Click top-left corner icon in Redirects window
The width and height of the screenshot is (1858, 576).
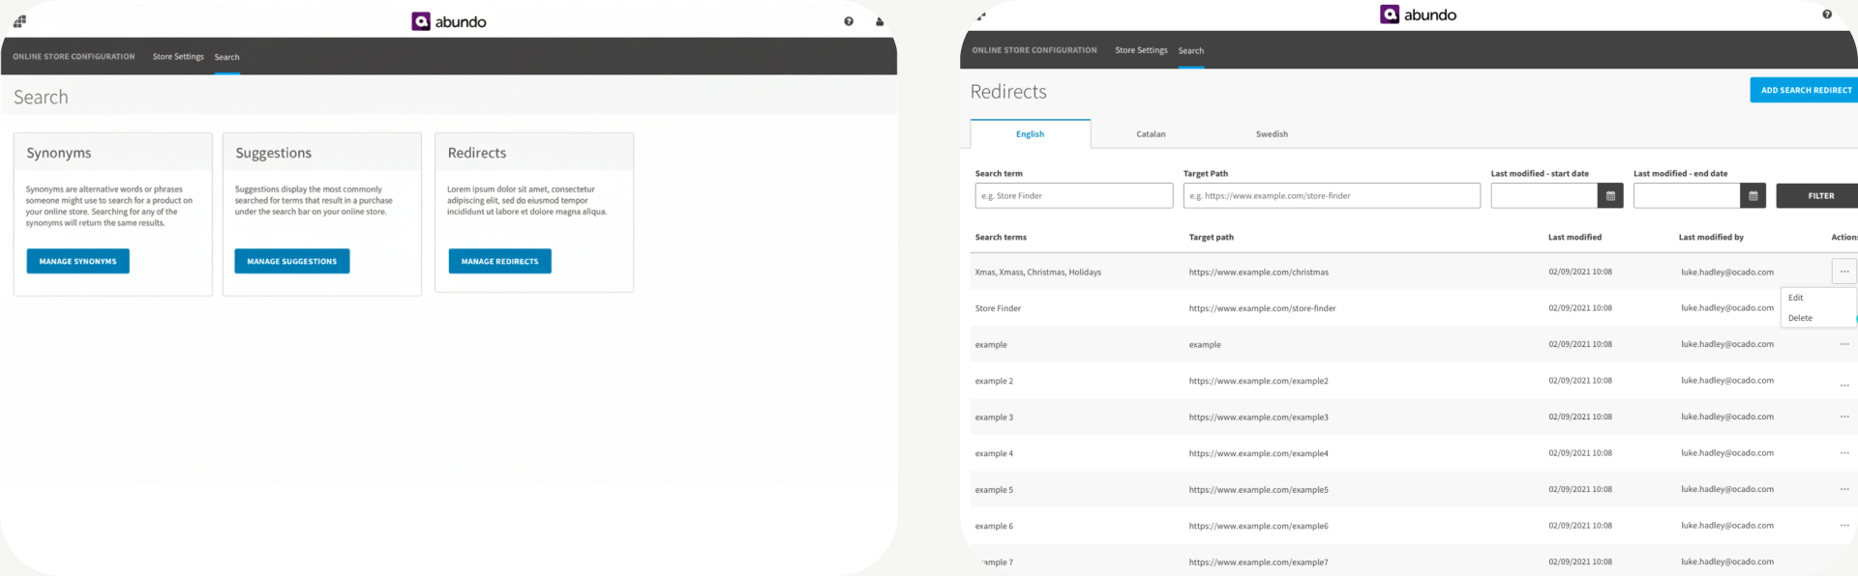point(981,15)
